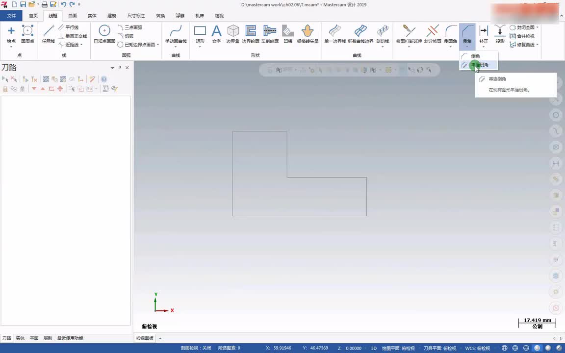Select the 投影 project tool

500,35
